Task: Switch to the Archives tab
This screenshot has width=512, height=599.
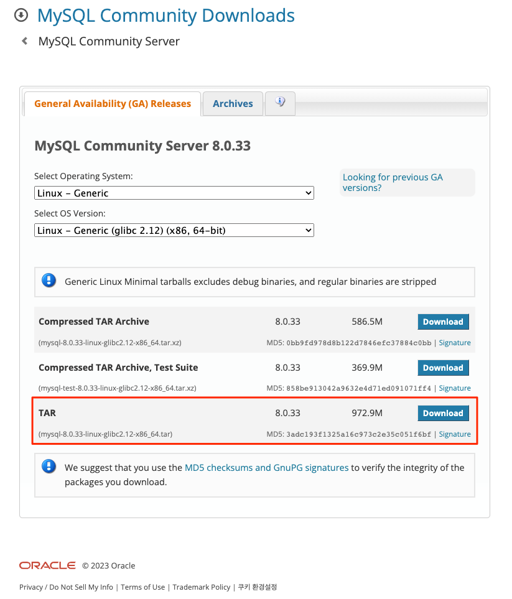Action: [x=232, y=103]
